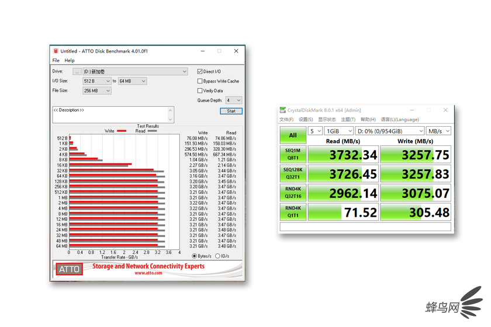This screenshot has width=491, height=327.
Task: Click SEQ1M read result 3732.34
Action: 343,154
